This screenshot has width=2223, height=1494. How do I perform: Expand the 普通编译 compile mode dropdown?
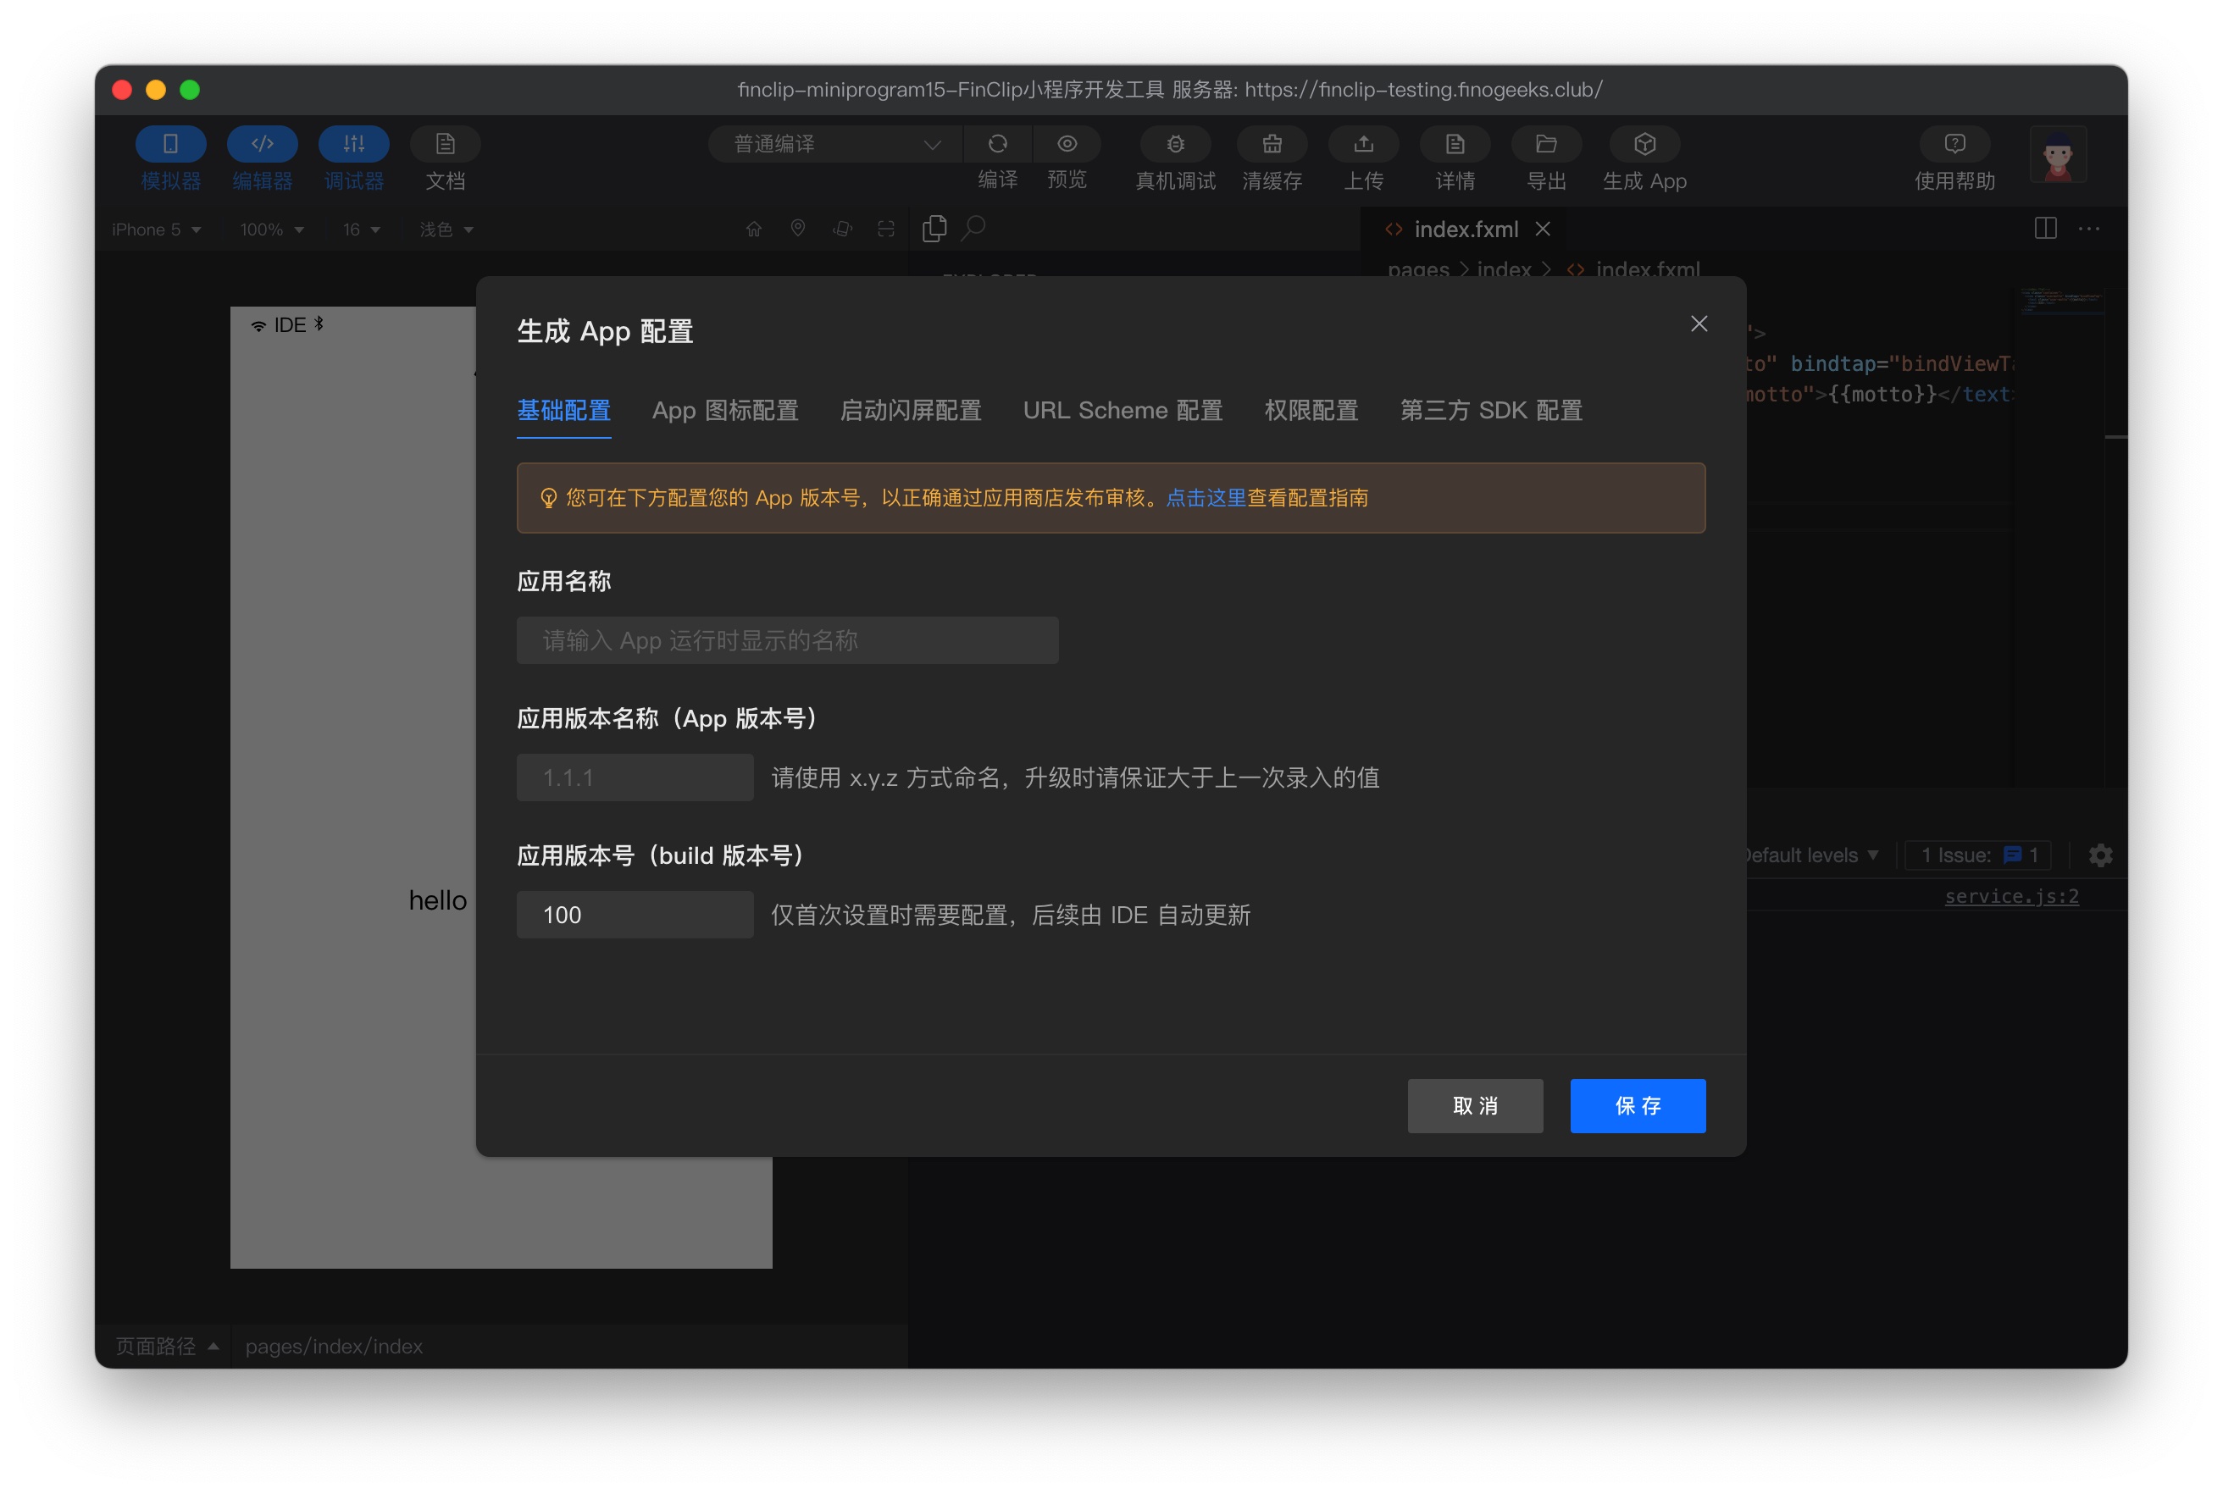pos(835,144)
